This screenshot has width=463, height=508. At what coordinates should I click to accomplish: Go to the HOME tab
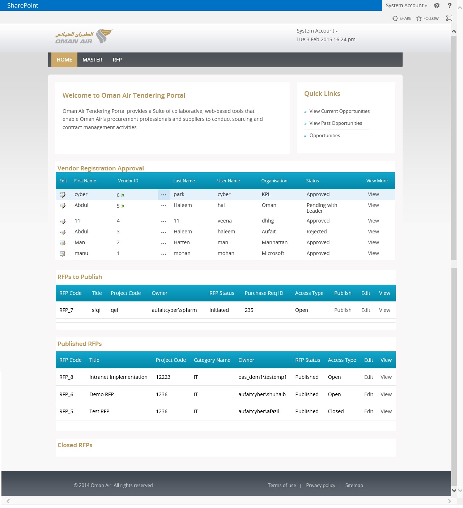tap(64, 60)
